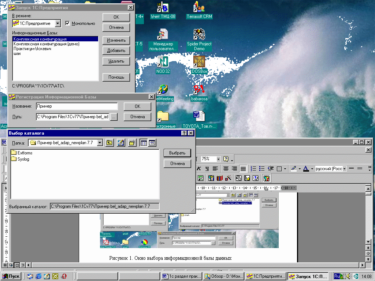The height and width of the screenshot is (281, 375).
Task: Click the underline formatting icon
Action: coord(207,169)
